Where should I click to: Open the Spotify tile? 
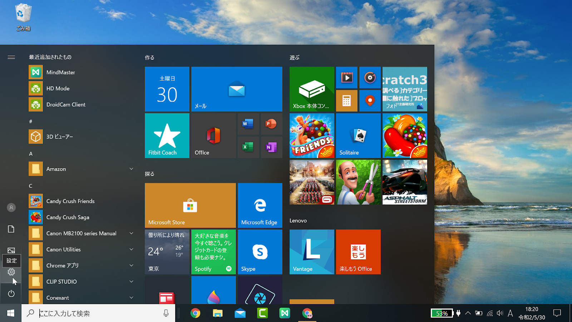click(213, 252)
